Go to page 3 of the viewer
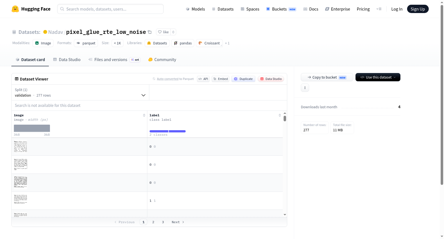The width and height of the screenshot is (444, 239). coord(163,222)
